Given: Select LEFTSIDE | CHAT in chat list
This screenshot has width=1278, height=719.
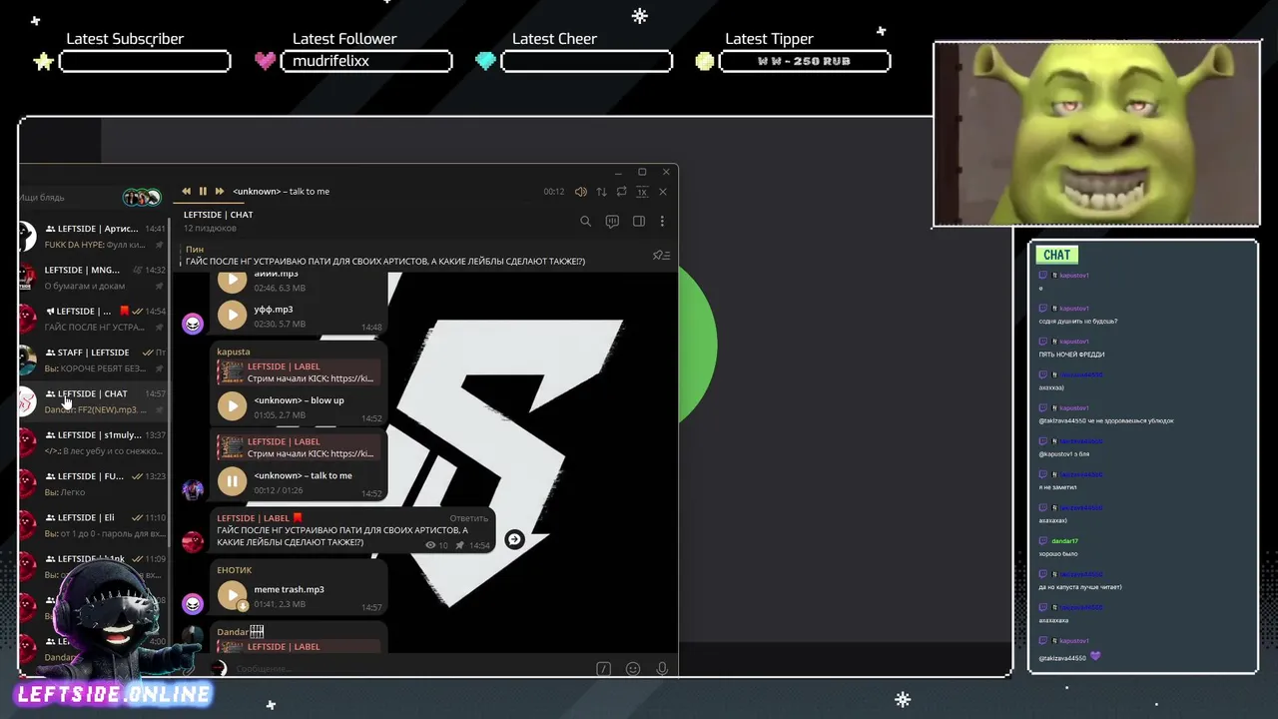Looking at the screenshot, I should (x=94, y=401).
